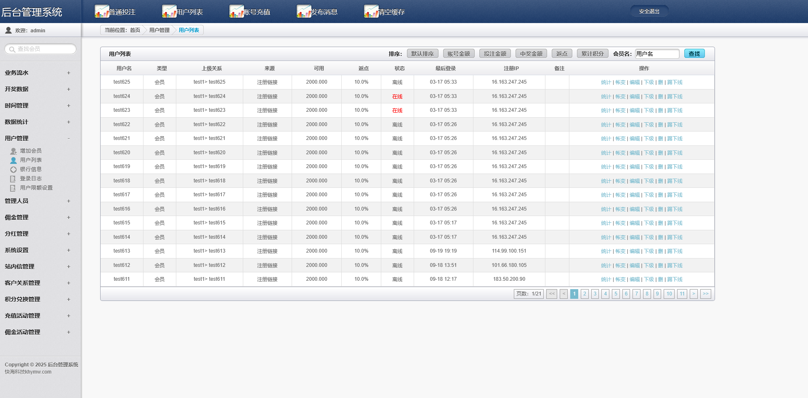Image resolution: width=808 pixels, height=398 pixels.
Task: Click 编辑 link for user test625
Action: pos(634,82)
